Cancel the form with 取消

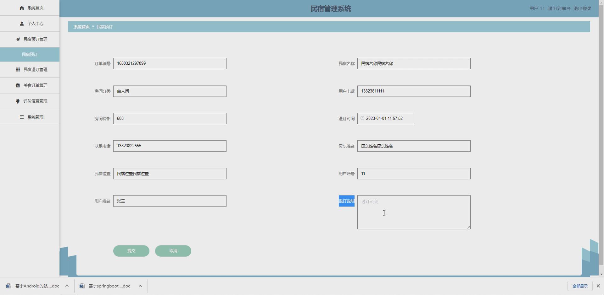tap(173, 251)
